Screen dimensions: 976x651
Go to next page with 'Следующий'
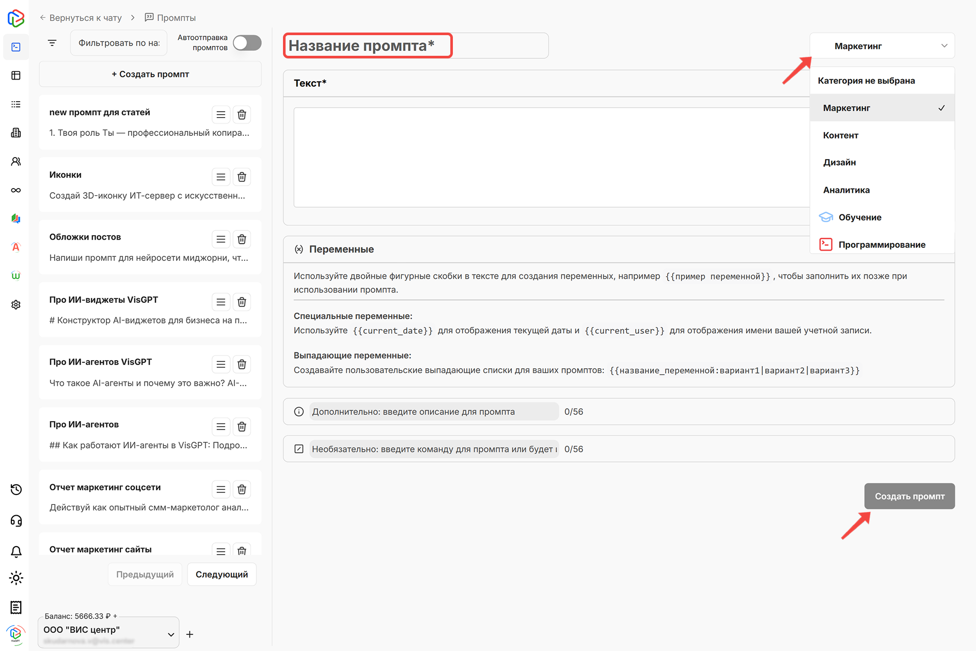222,575
